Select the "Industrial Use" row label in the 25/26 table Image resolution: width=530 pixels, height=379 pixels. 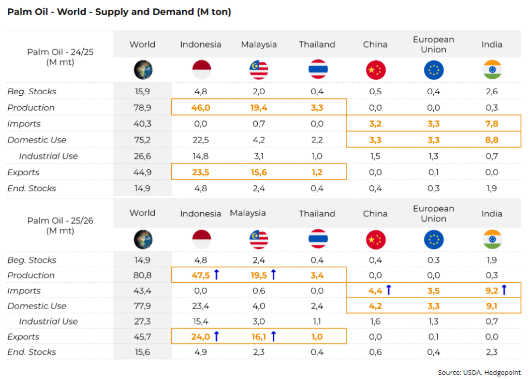point(48,322)
